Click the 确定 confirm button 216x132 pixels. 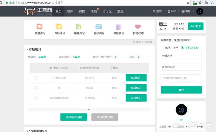tap(181, 90)
